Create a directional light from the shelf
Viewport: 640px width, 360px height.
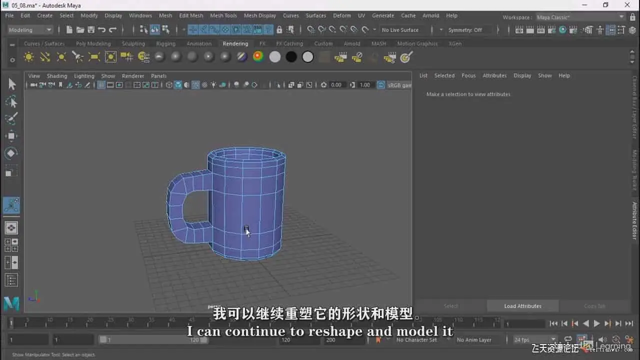(45, 57)
